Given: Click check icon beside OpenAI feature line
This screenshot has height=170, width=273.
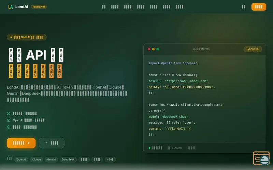Looking at the screenshot, I should click(x=9, y=120).
